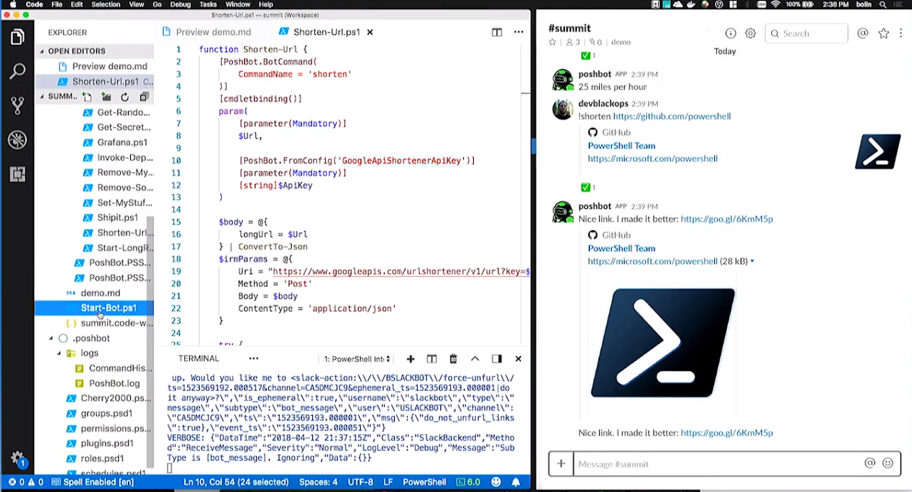Screen dimensions: 912x492
Task: Click the feedback smiley in status bar
Action: (495, 482)
